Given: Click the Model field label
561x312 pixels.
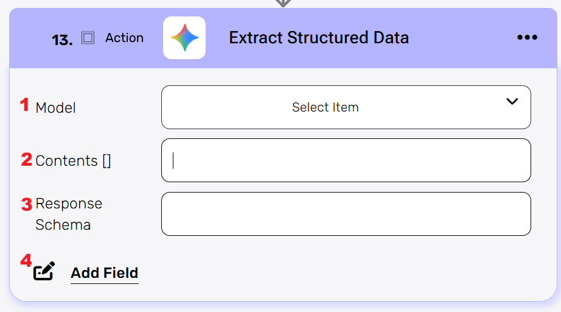Looking at the screenshot, I should (x=56, y=108).
